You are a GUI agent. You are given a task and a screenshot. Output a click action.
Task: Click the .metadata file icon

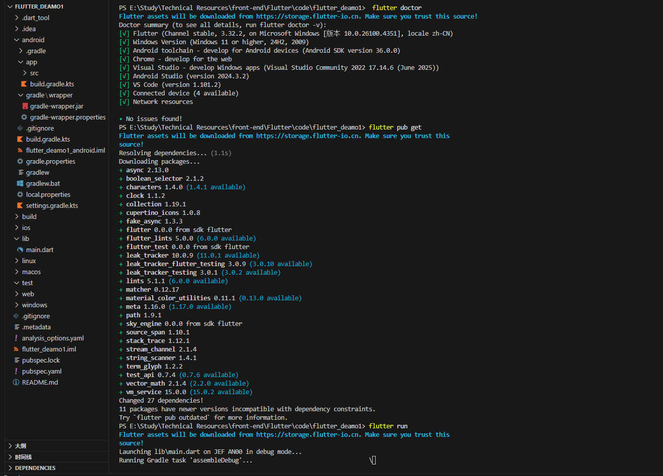17,327
